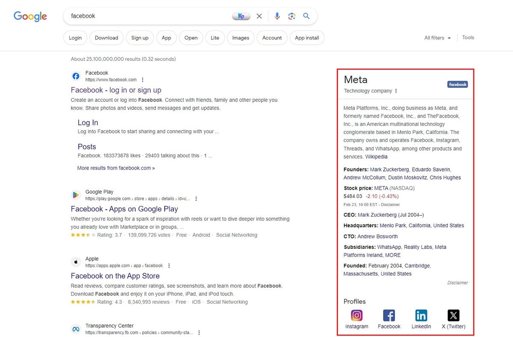Click founder Andrew McCollum link
The height and width of the screenshot is (337, 513).
(x=364, y=177)
